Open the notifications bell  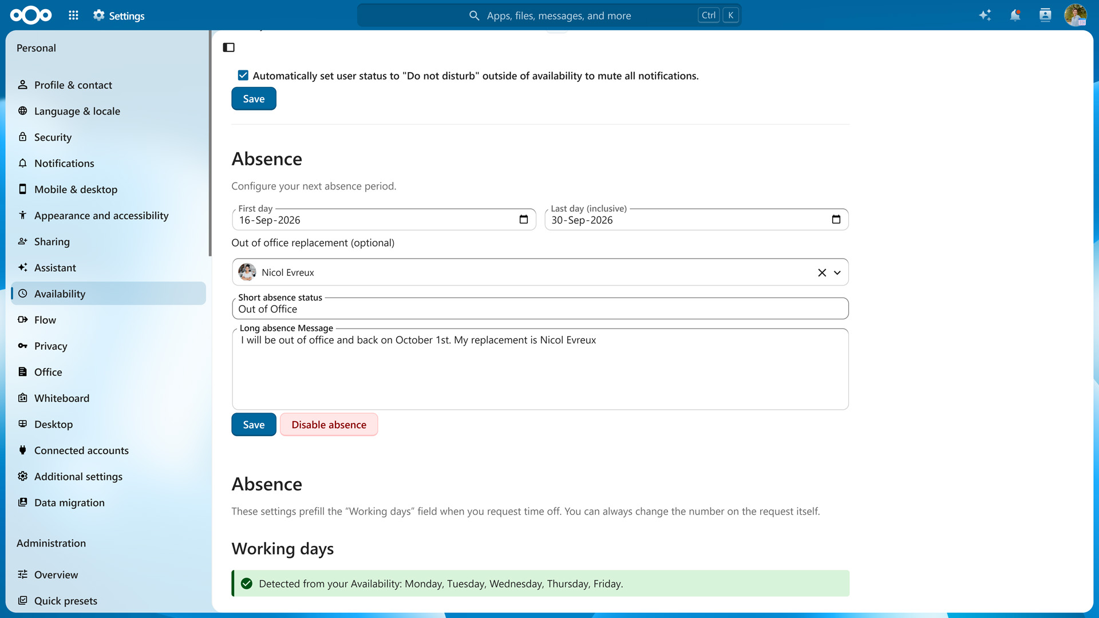coord(1015,15)
